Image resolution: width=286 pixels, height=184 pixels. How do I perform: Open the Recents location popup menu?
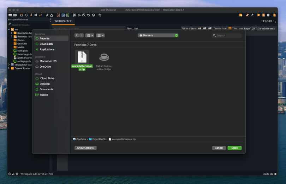tap(158, 35)
